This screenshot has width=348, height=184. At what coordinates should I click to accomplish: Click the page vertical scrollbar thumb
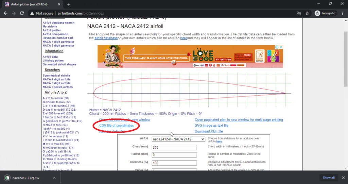coord(346,59)
